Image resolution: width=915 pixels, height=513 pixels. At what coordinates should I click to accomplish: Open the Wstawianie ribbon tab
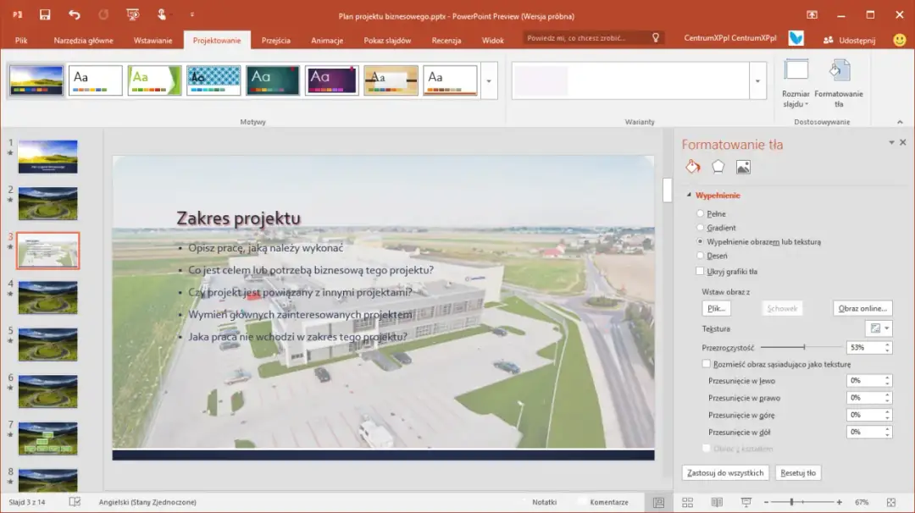152,39
